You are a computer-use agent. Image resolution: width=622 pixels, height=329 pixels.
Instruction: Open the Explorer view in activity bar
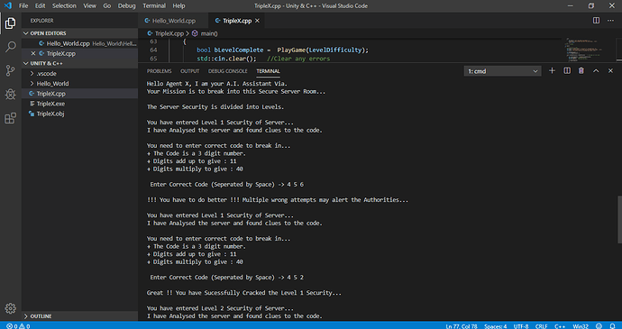(10, 23)
